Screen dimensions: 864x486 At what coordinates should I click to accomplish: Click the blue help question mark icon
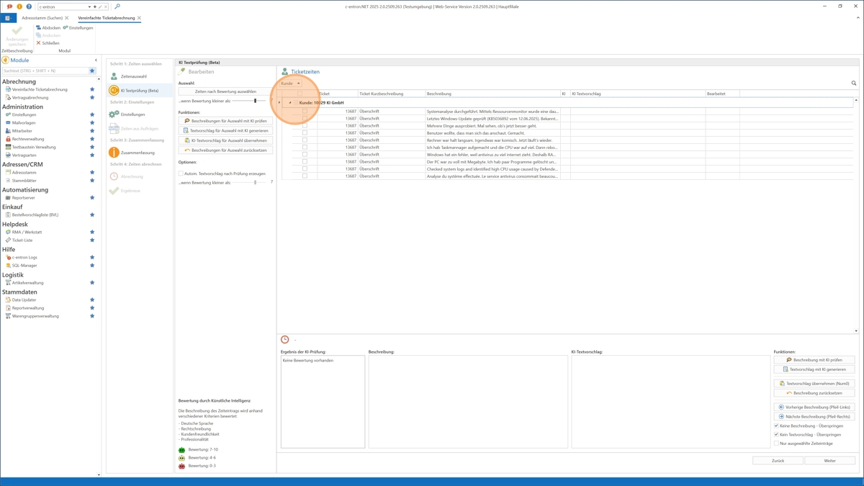click(29, 6)
